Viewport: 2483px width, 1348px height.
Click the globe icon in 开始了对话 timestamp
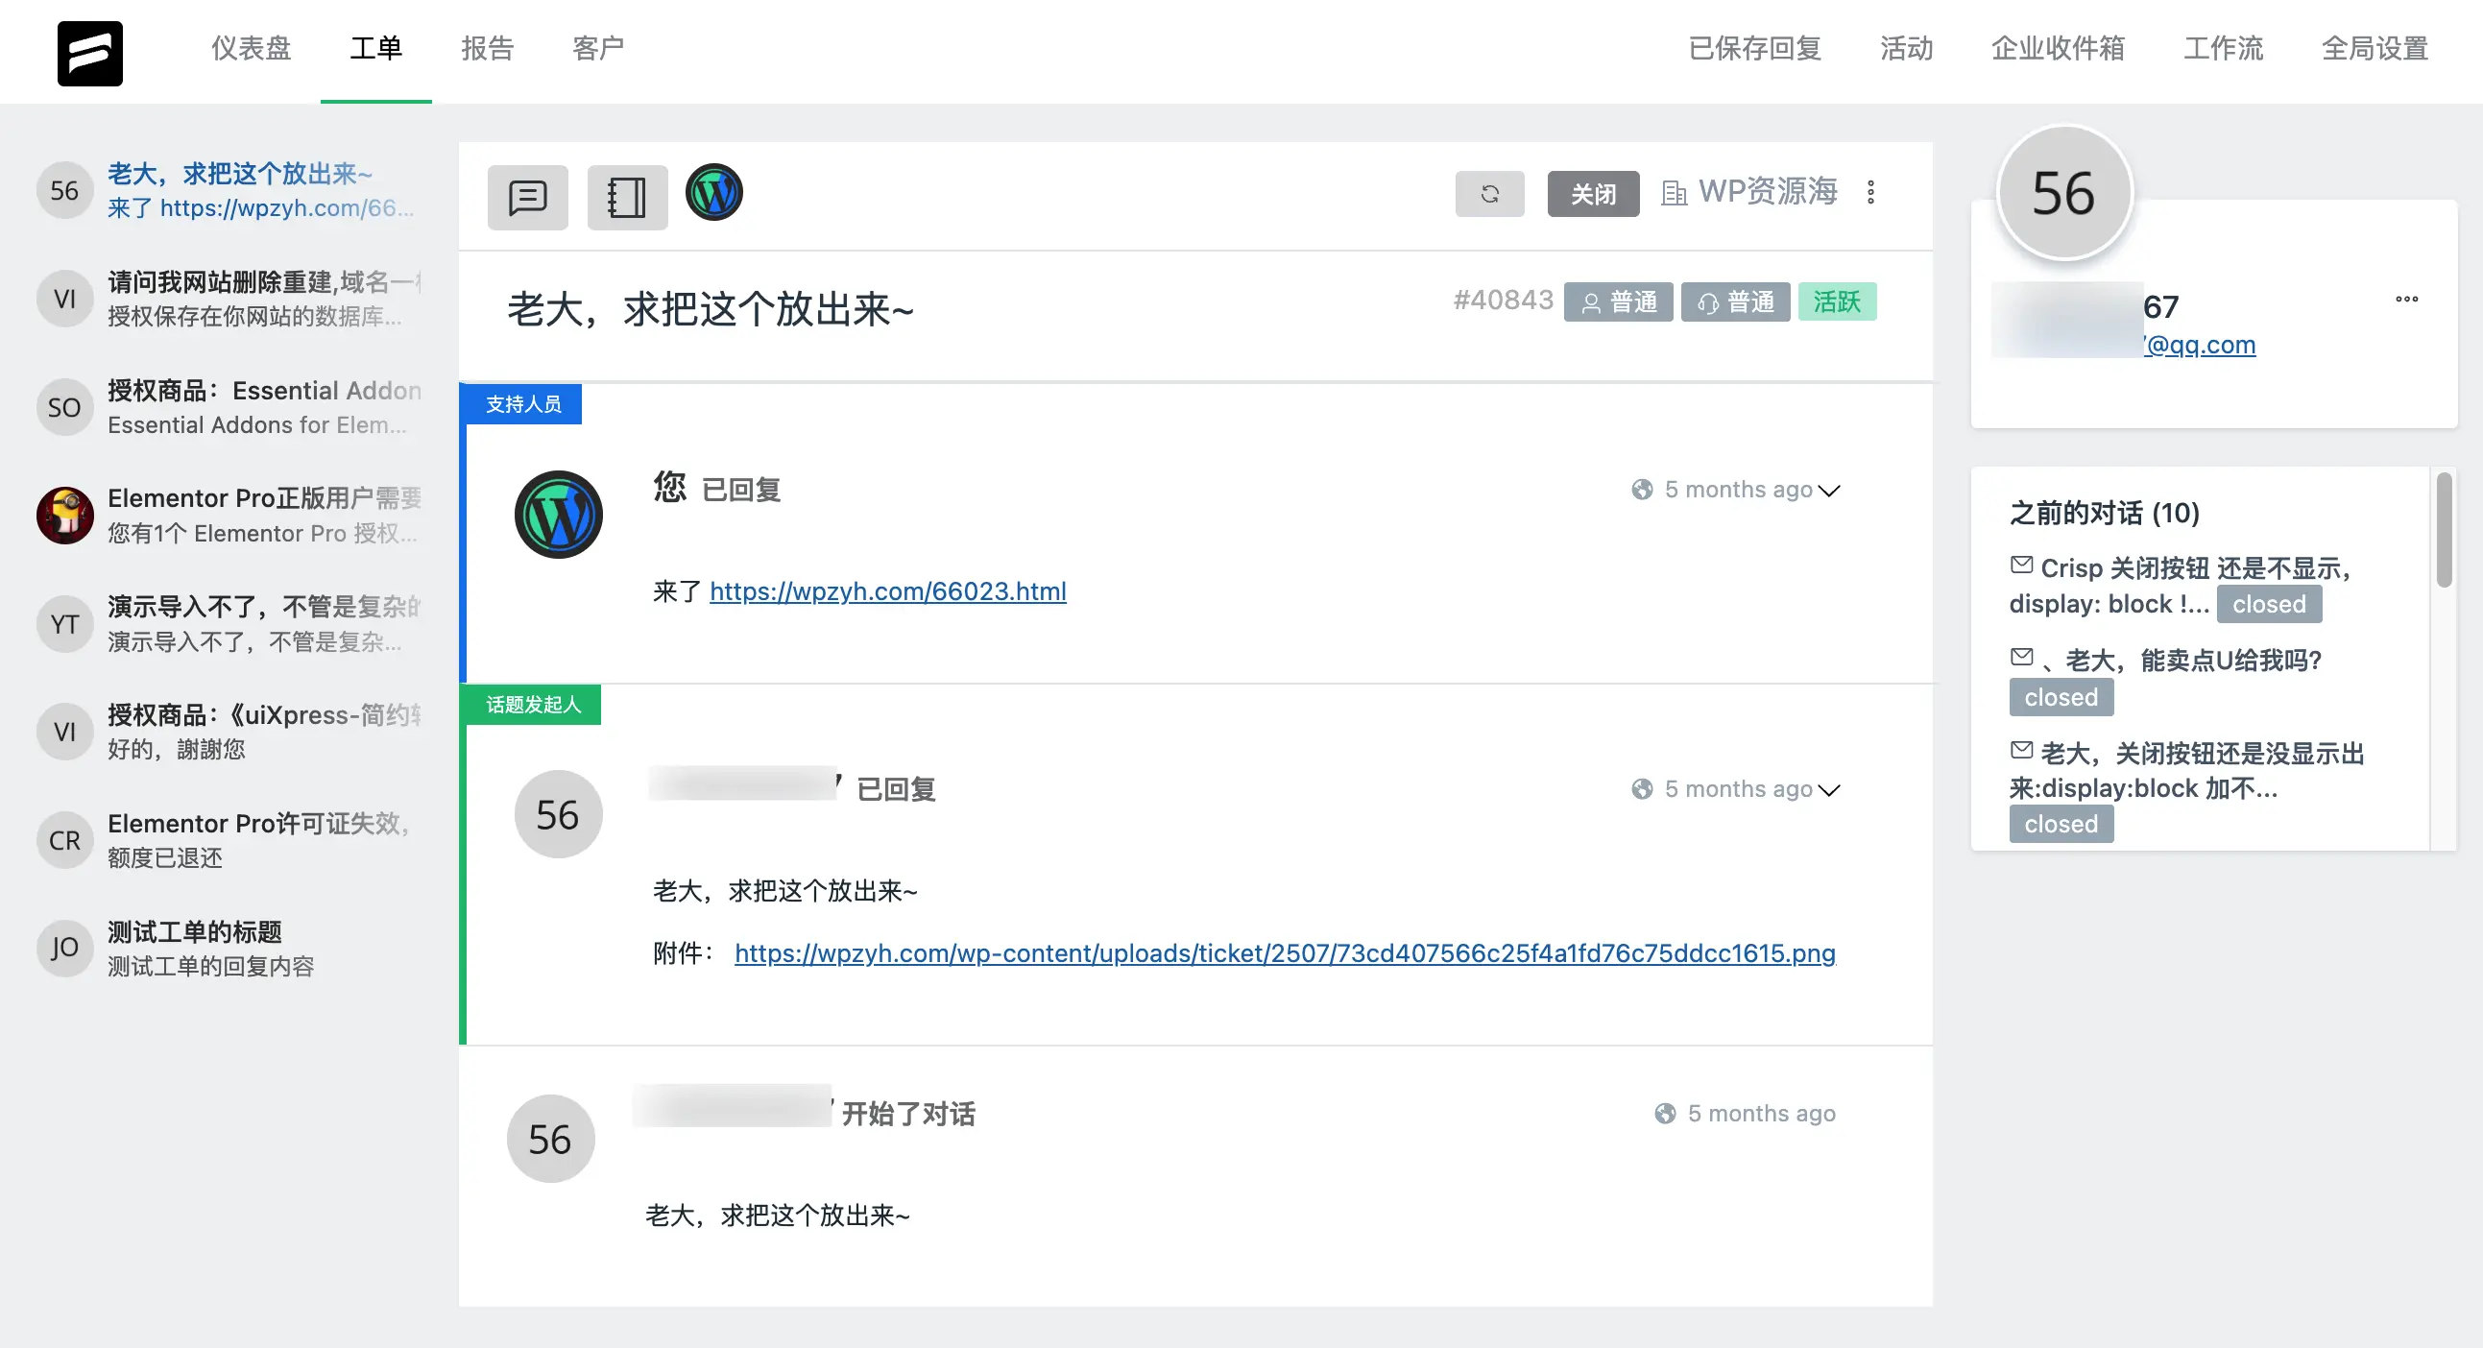tap(1665, 1113)
